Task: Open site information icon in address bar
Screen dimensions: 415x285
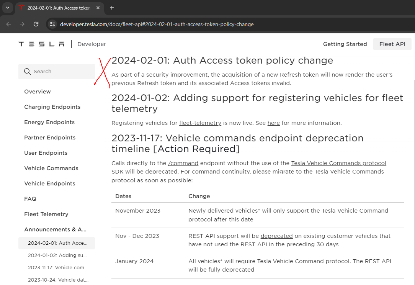Action: click(x=52, y=24)
